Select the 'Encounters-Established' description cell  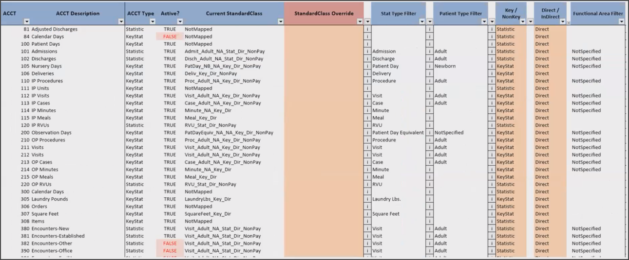pos(77,236)
